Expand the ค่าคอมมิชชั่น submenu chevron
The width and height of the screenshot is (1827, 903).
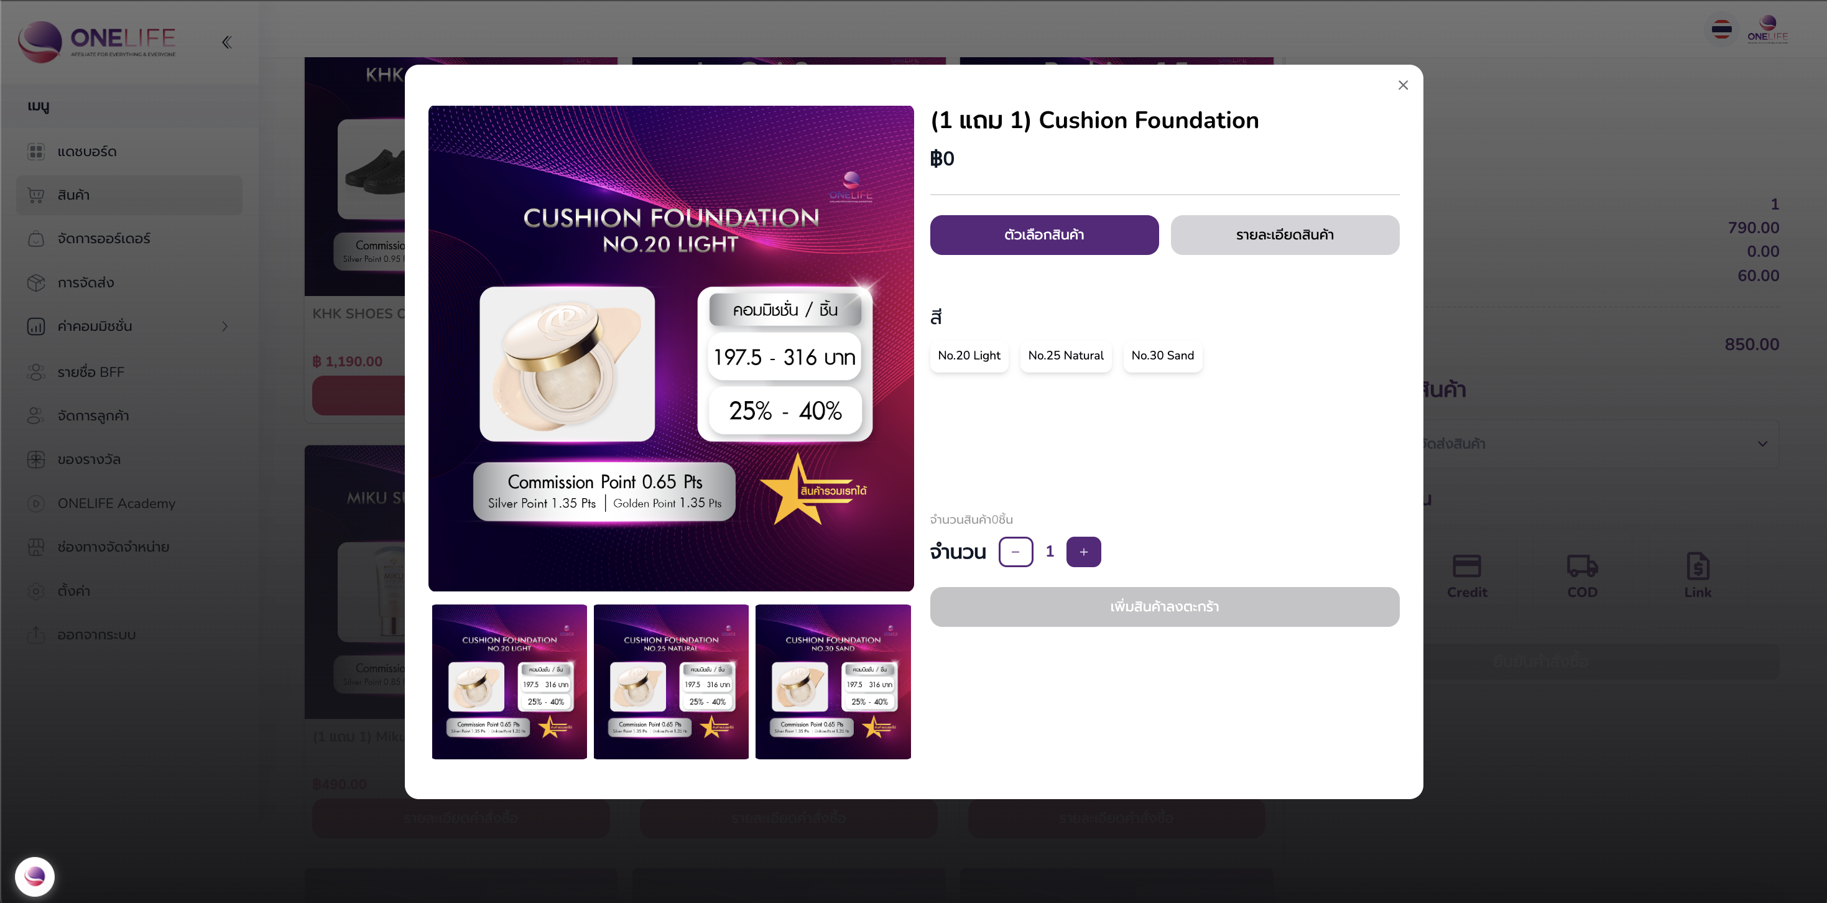pyautogui.click(x=225, y=326)
